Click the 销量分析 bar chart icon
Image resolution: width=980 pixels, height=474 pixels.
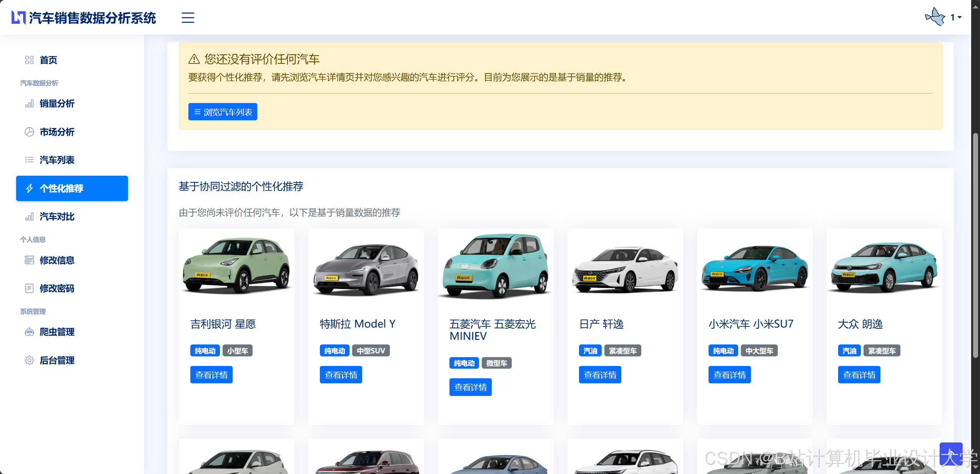point(29,104)
